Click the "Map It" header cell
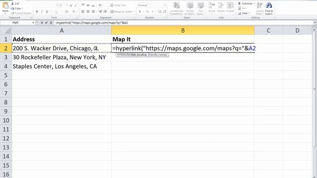317x178 pixels. click(x=183, y=40)
